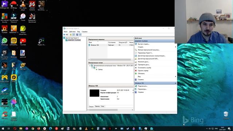
Task: Open Диспетчер виртуальных коммутаторов action
Action: coord(151,56)
